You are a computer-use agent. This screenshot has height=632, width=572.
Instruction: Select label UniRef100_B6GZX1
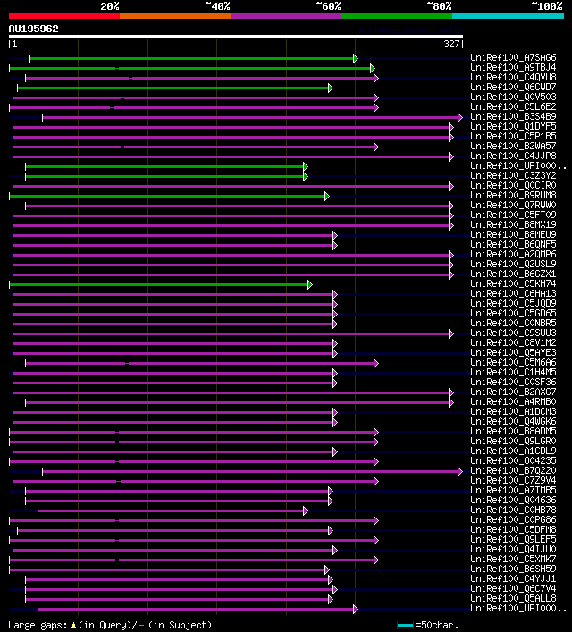[x=513, y=274]
